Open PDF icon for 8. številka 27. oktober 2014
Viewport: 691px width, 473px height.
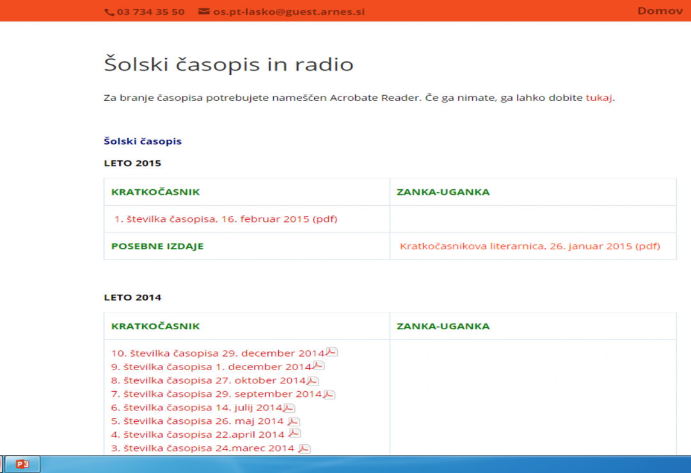click(x=313, y=380)
